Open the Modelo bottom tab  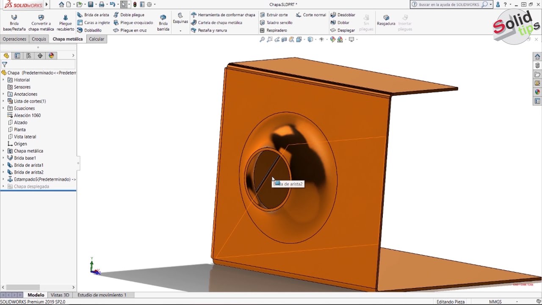click(x=36, y=295)
